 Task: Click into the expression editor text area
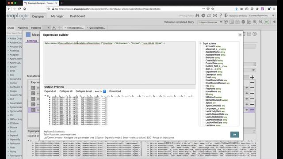point(120,63)
